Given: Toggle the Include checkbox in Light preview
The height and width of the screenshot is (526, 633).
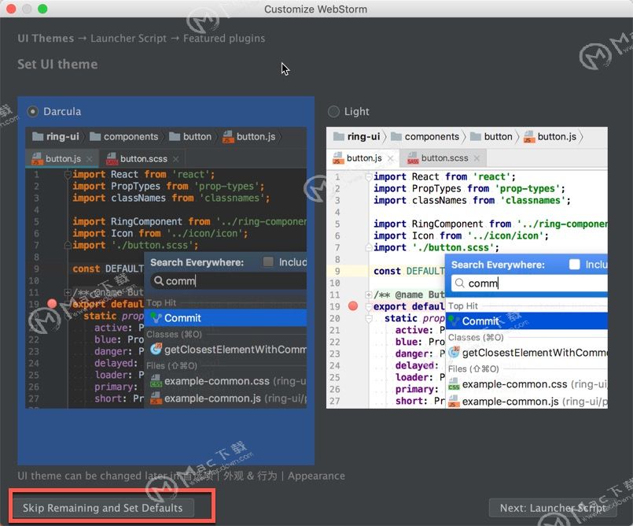Looking at the screenshot, I should [575, 264].
